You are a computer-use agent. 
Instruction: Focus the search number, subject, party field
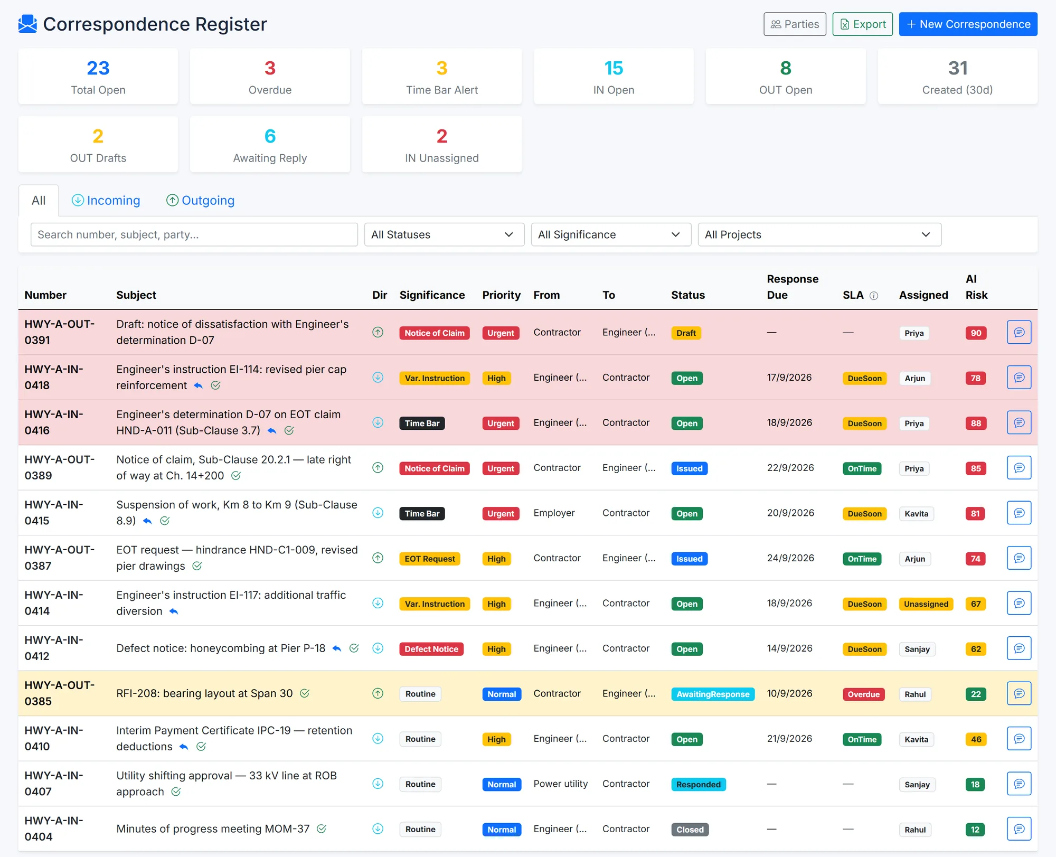click(194, 234)
